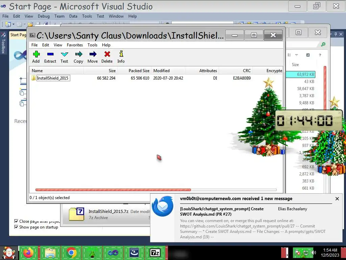Expand the Explorer view dropdown arrow

(x=296, y=55)
